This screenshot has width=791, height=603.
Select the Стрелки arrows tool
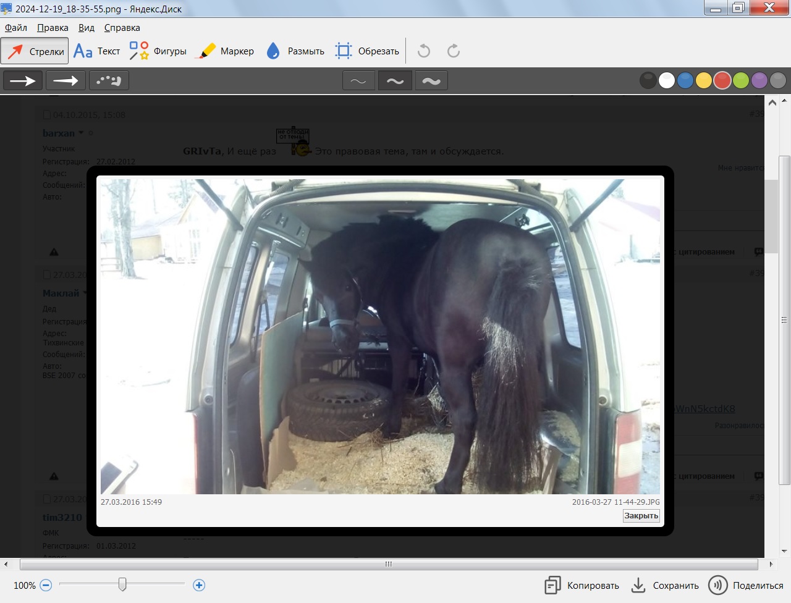tap(35, 51)
